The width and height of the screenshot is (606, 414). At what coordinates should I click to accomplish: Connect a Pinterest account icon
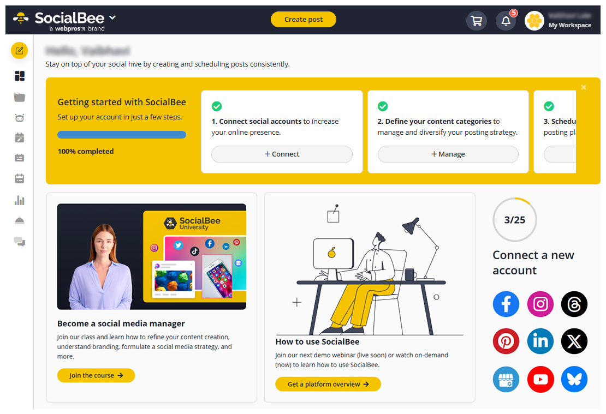[x=506, y=341]
